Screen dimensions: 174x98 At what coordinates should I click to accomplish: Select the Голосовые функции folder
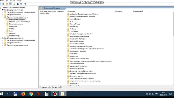(77, 69)
